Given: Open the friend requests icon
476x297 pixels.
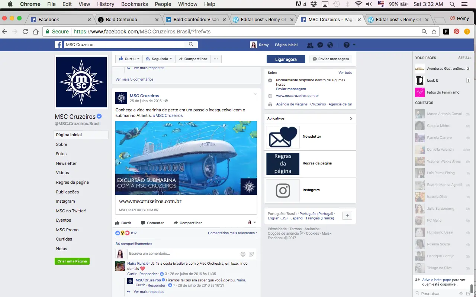Looking at the screenshot, I should coord(310,45).
